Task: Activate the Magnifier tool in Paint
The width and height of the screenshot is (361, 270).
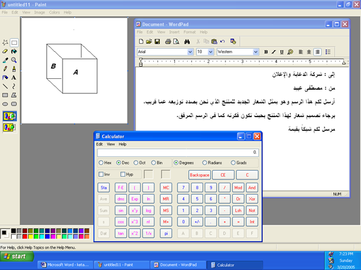Action: [14, 60]
